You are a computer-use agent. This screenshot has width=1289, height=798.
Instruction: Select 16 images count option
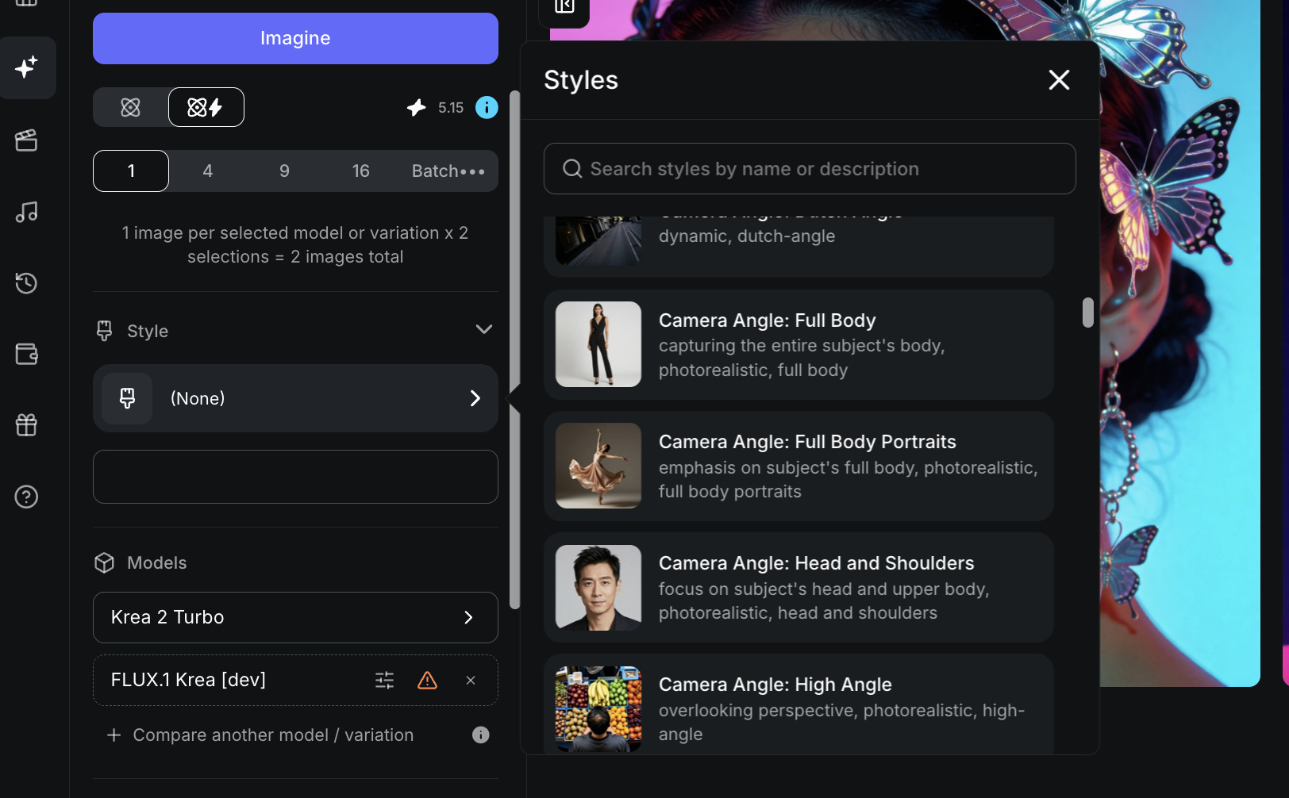click(x=361, y=171)
